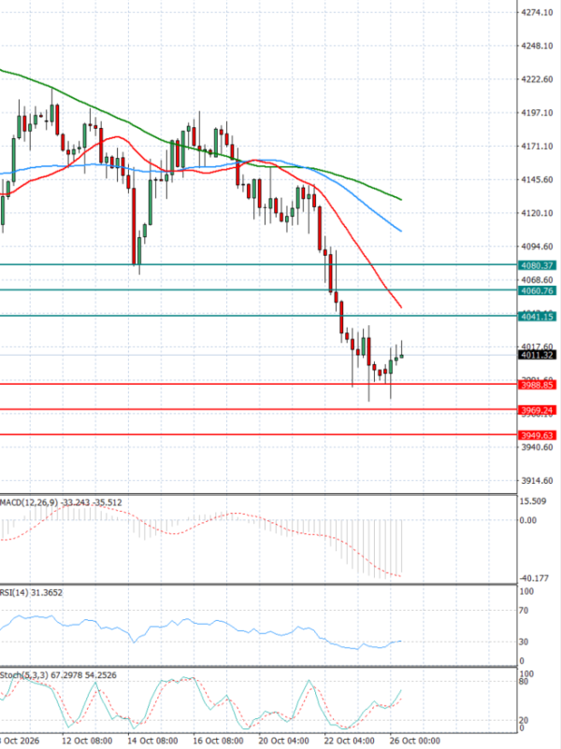Click the MACD scale value -40.177
This screenshot has width=561, height=749.
534,578
